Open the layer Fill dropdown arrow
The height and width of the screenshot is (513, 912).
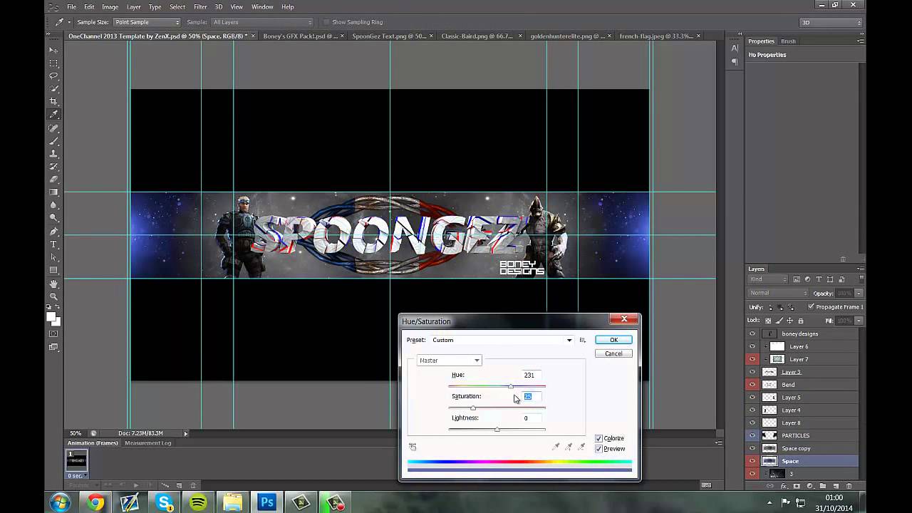click(x=859, y=321)
